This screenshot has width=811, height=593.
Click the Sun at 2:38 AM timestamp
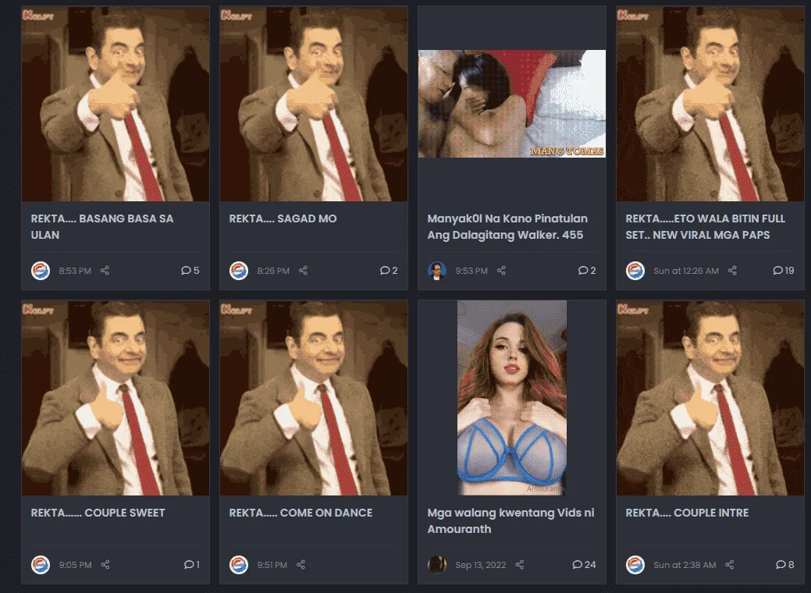tap(685, 565)
